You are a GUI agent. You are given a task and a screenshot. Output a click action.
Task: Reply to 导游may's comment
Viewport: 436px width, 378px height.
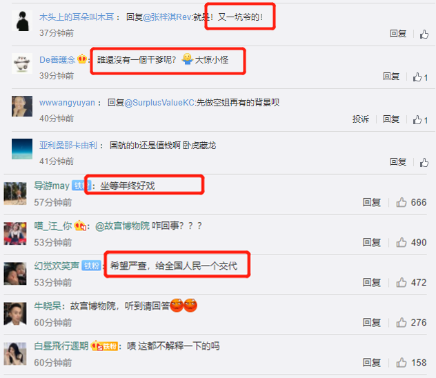coord(371,202)
